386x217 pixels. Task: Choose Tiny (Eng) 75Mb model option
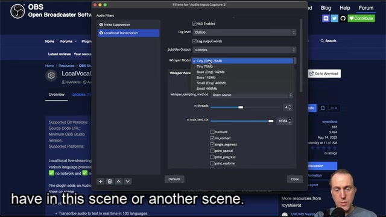pyautogui.click(x=242, y=61)
